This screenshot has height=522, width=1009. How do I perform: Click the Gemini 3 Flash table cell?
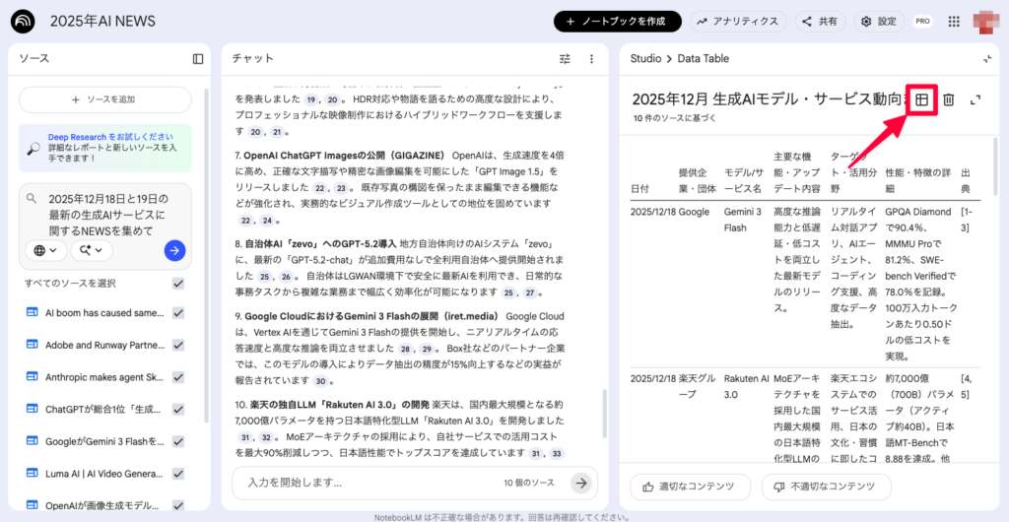tap(743, 220)
